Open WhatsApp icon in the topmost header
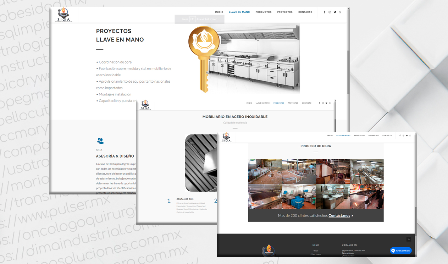This screenshot has width=448, height=264. 340,12
